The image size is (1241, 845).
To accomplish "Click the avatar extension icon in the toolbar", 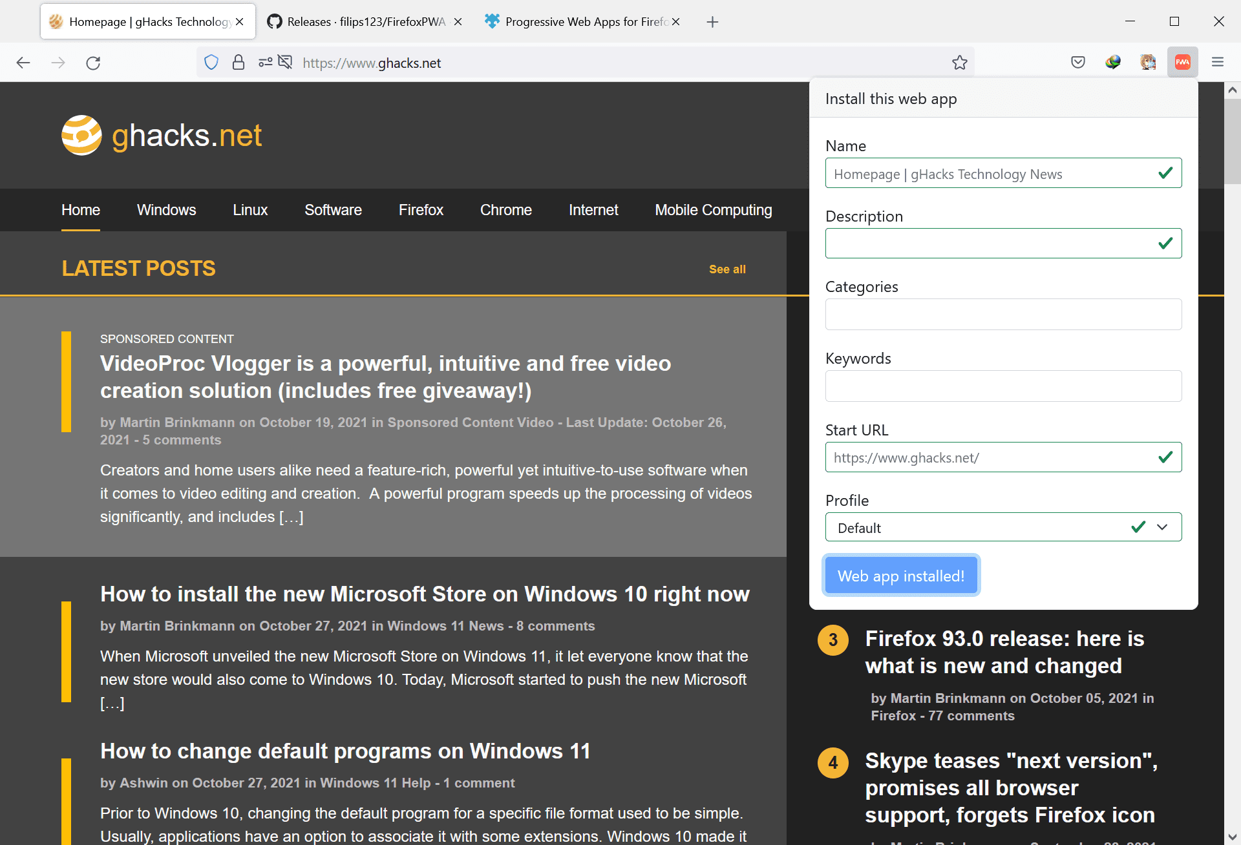I will 1148,62.
